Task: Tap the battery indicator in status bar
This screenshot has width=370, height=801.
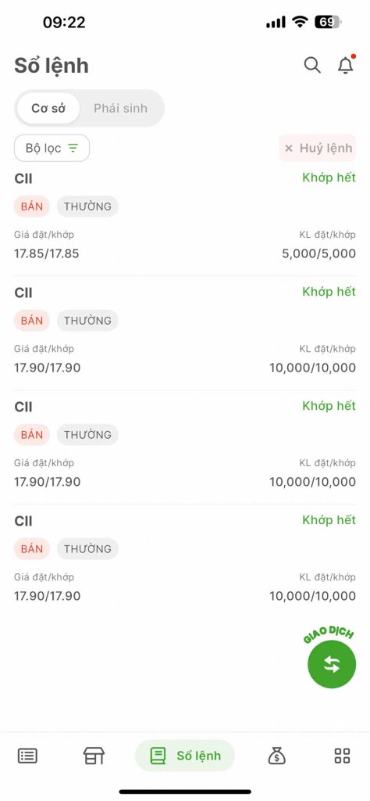Action: [328, 22]
